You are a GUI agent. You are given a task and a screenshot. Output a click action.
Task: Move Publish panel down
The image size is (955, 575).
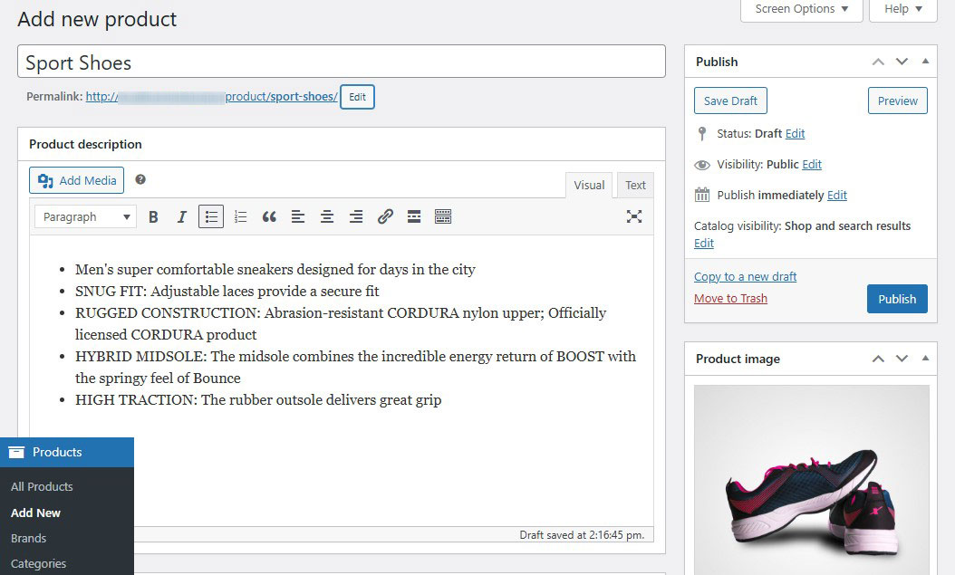pos(902,62)
